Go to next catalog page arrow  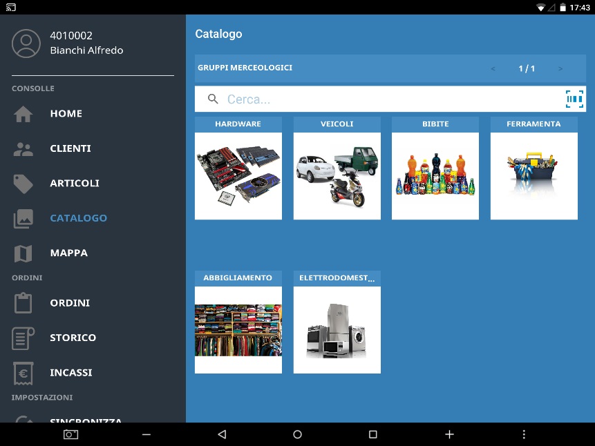560,68
